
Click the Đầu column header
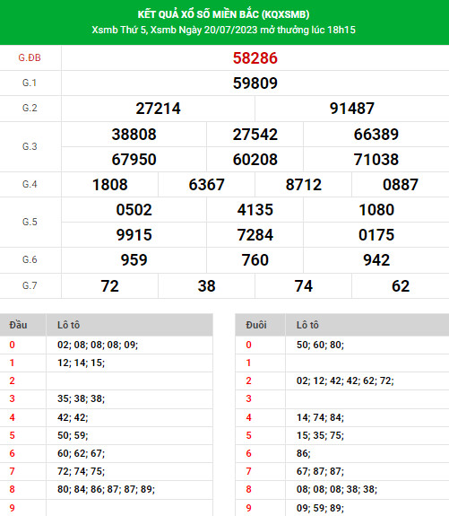19,325
